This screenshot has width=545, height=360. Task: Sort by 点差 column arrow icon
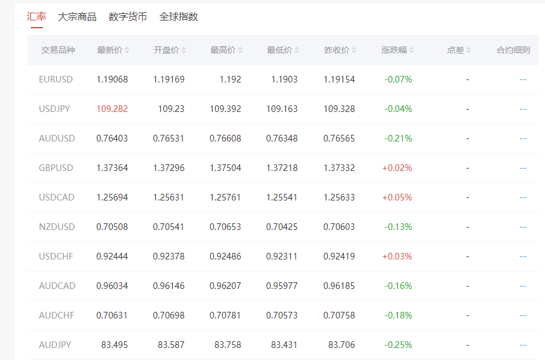point(469,51)
